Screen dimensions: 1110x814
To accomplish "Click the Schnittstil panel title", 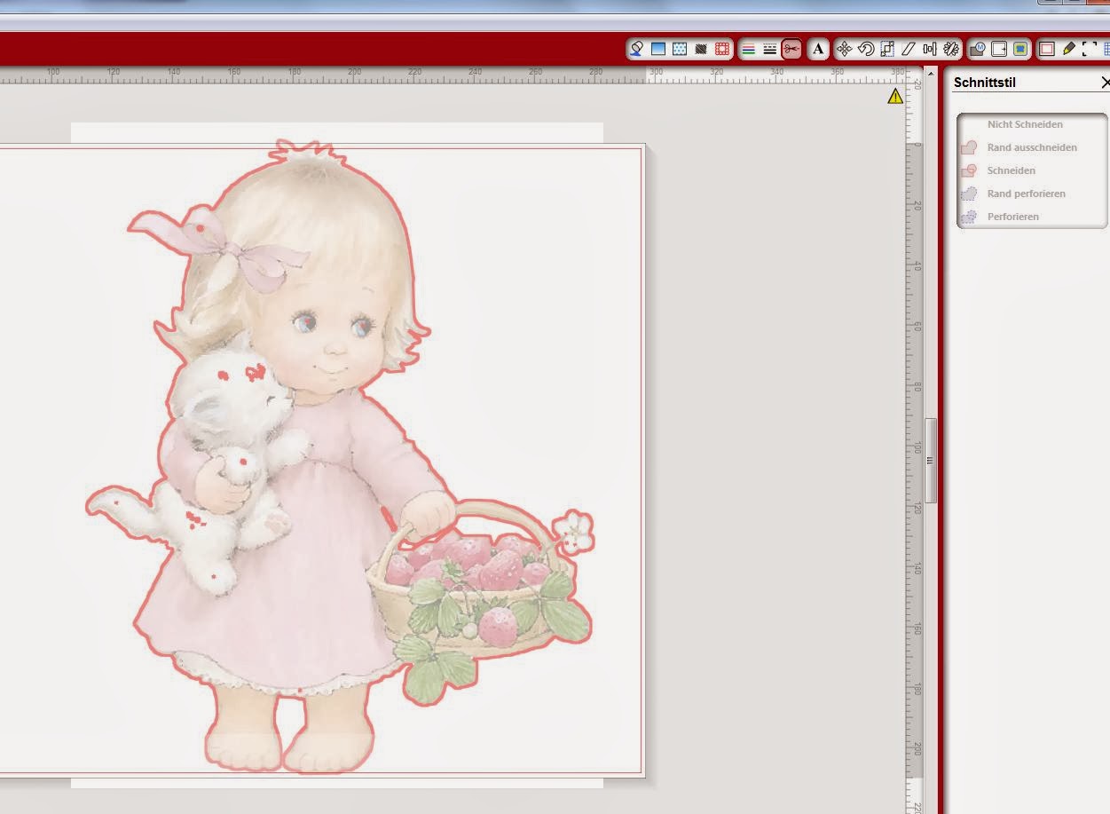I will (x=985, y=83).
